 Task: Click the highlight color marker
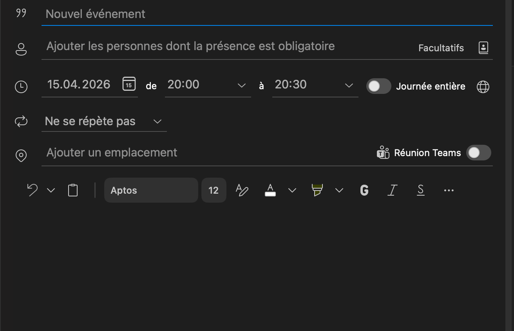click(317, 190)
